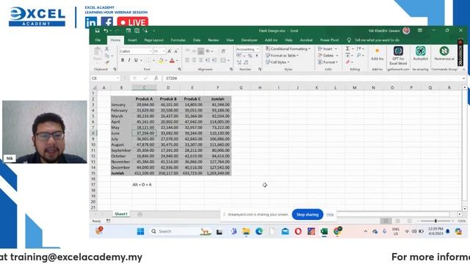Image resolution: width=470 pixels, height=264 pixels.
Task: Click the AutoSum sigma icon
Action: (x=347, y=48)
